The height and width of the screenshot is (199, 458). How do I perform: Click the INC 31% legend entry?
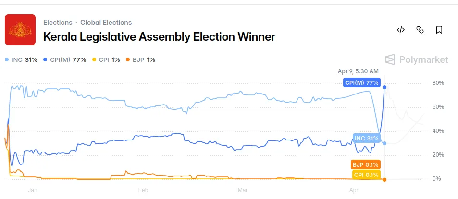[21, 60]
